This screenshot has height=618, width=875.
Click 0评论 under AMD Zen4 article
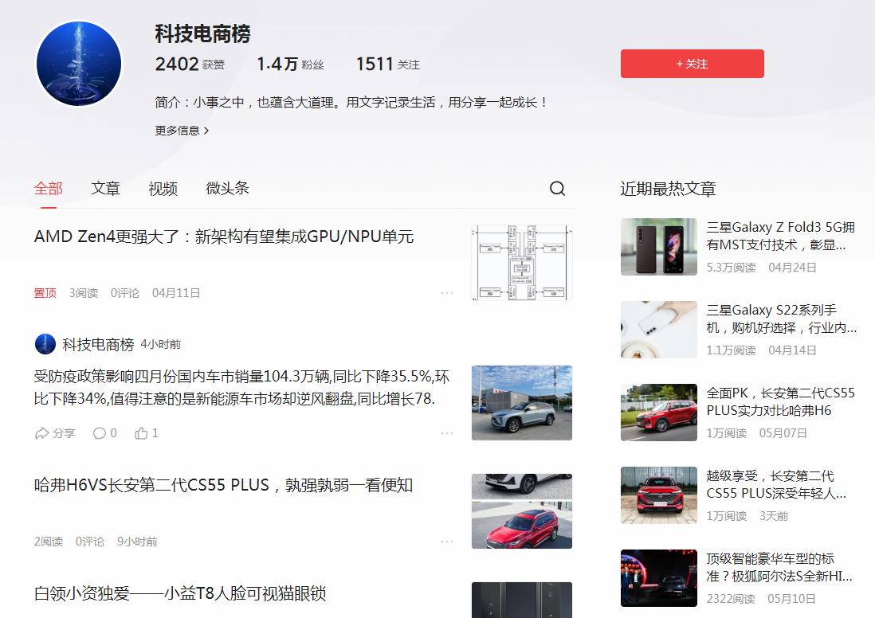coord(124,293)
